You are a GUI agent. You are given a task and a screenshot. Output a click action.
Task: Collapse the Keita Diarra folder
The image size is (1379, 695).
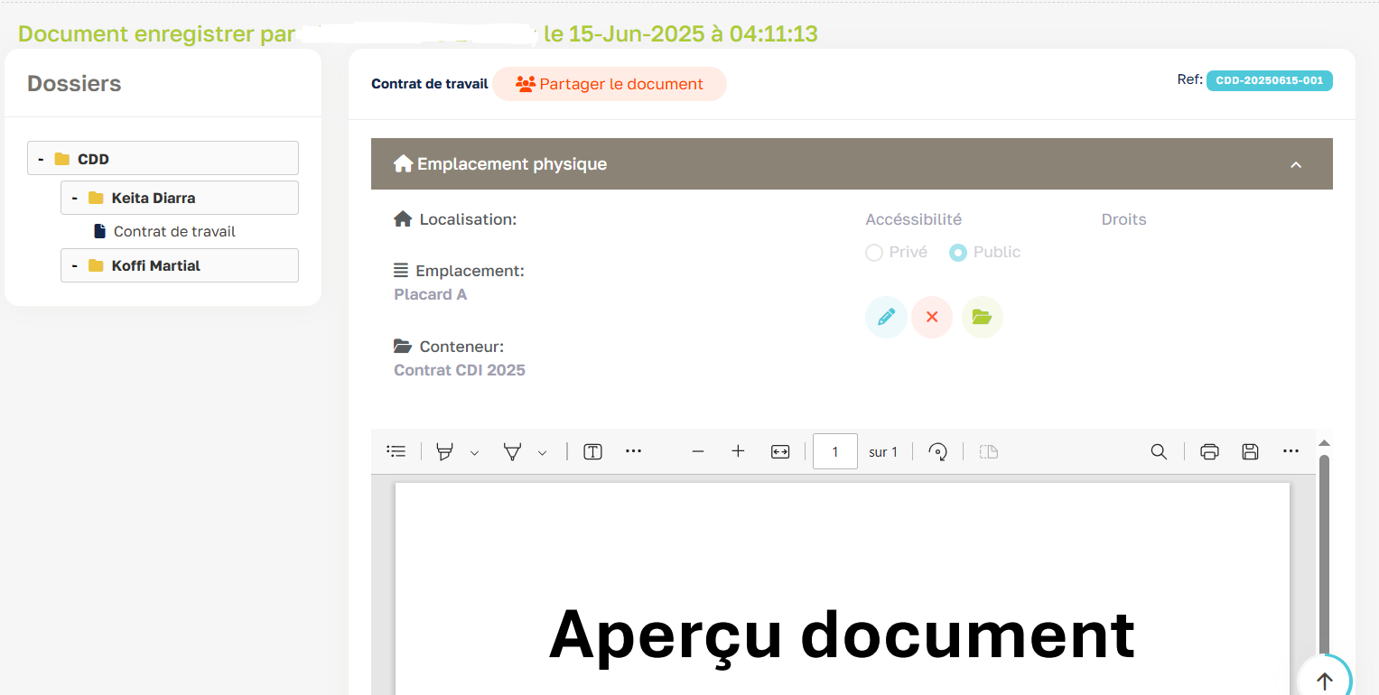pyautogui.click(x=75, y=198)
